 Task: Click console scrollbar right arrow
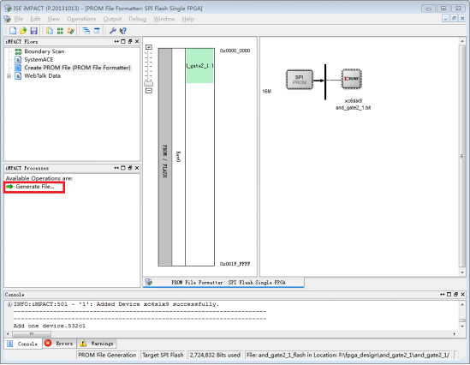pyautogui.click(x=455, y=334)
